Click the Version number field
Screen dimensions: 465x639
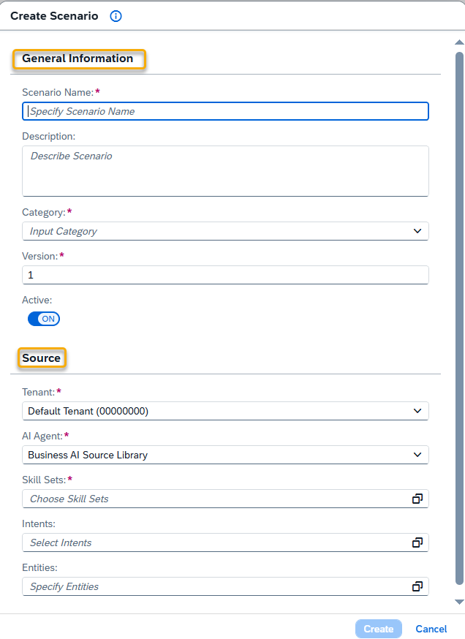coord(225,275)
